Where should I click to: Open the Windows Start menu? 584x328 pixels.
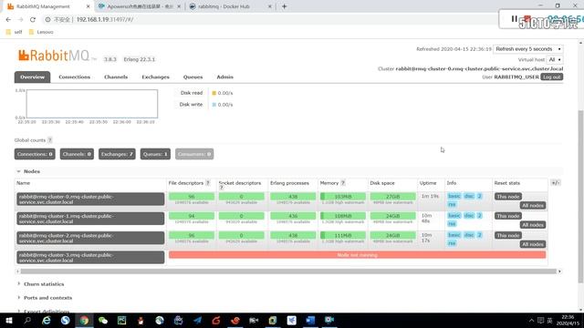point(9,320)
